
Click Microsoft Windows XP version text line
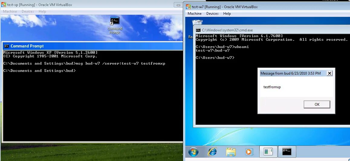[x=50, y=53]
